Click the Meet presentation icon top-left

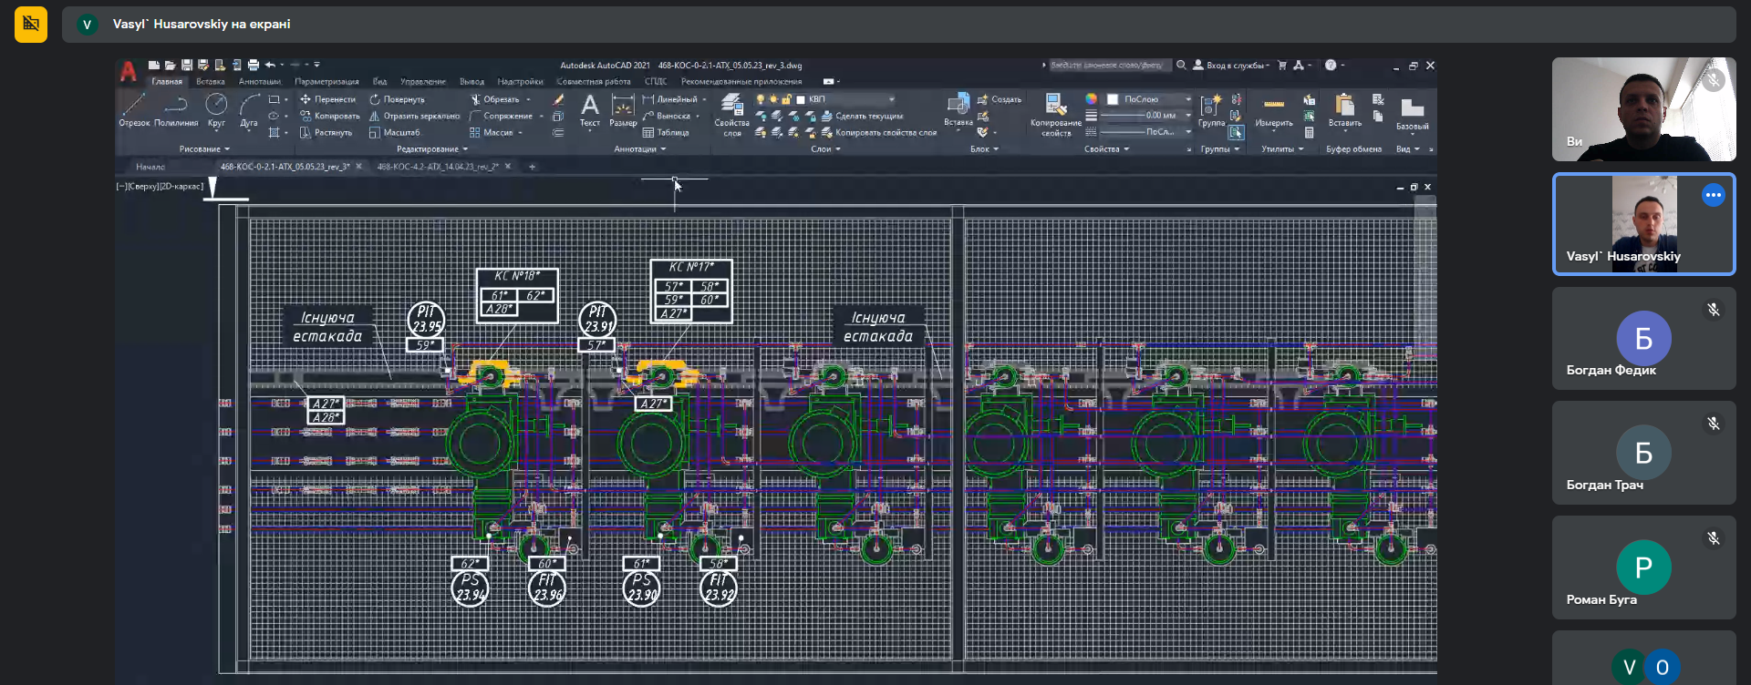coord(31,24)
